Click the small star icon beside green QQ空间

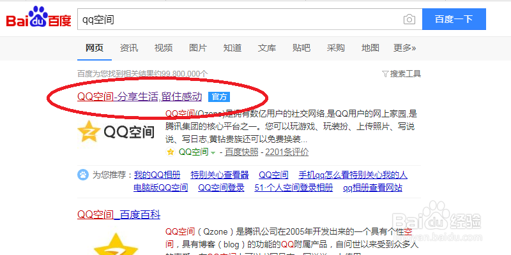click(x=170, y=152)
